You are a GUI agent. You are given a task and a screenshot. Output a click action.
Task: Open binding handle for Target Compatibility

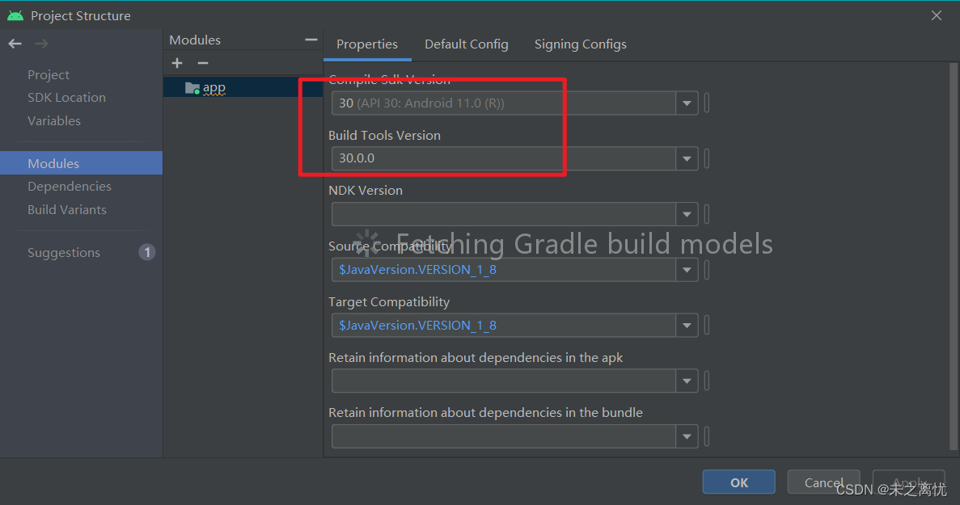(707, 326)
